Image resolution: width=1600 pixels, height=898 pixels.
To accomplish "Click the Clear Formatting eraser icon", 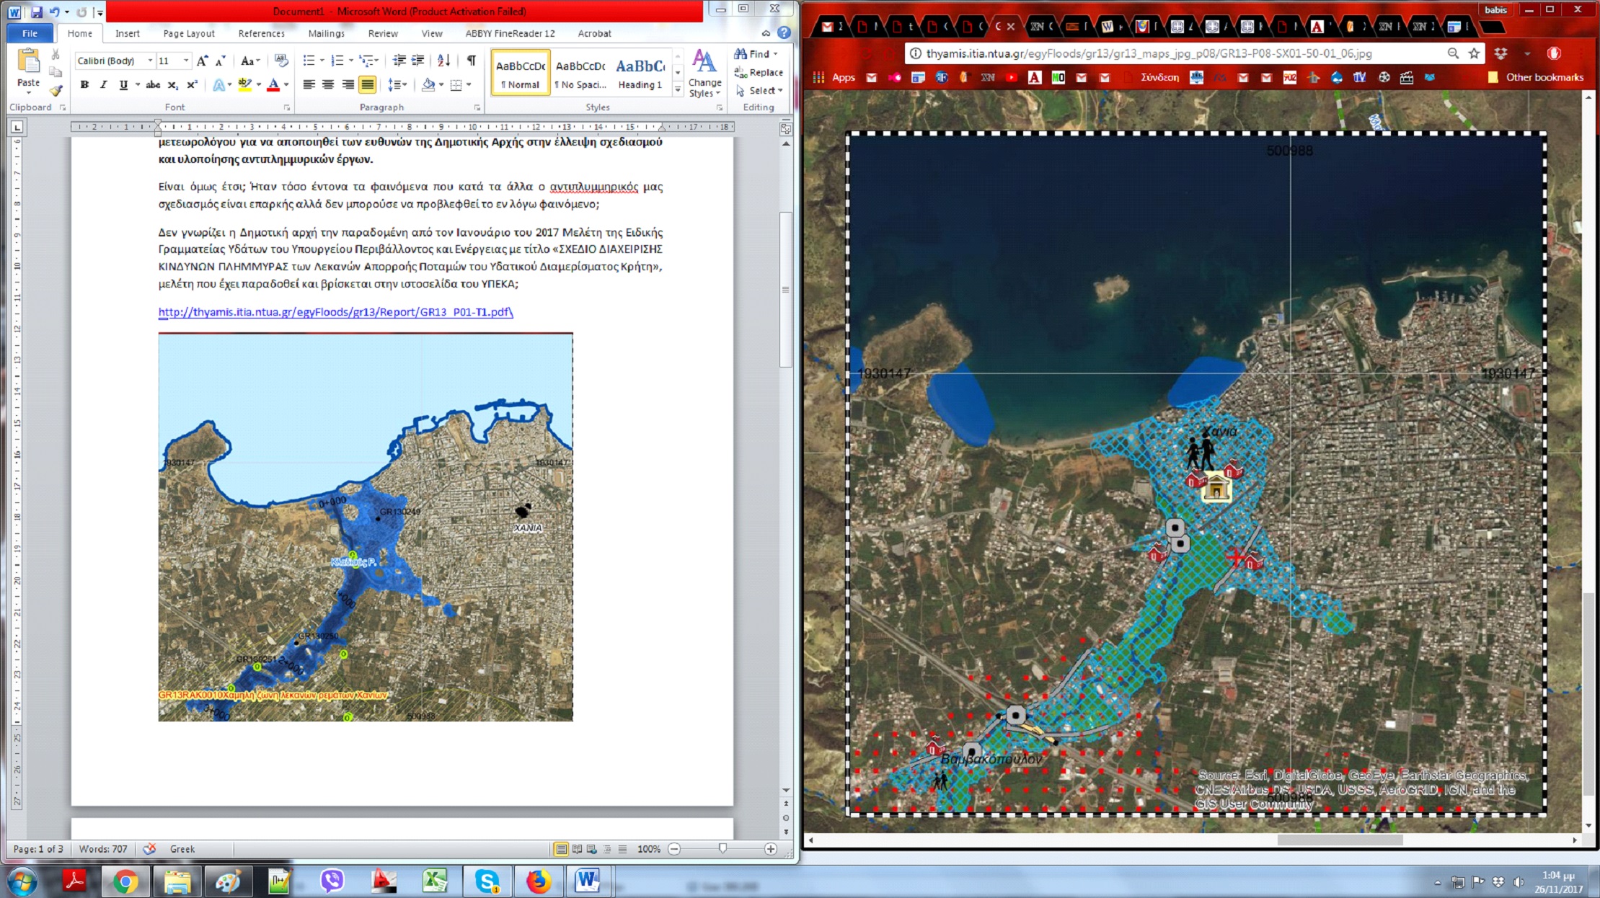I will (281, 61).
